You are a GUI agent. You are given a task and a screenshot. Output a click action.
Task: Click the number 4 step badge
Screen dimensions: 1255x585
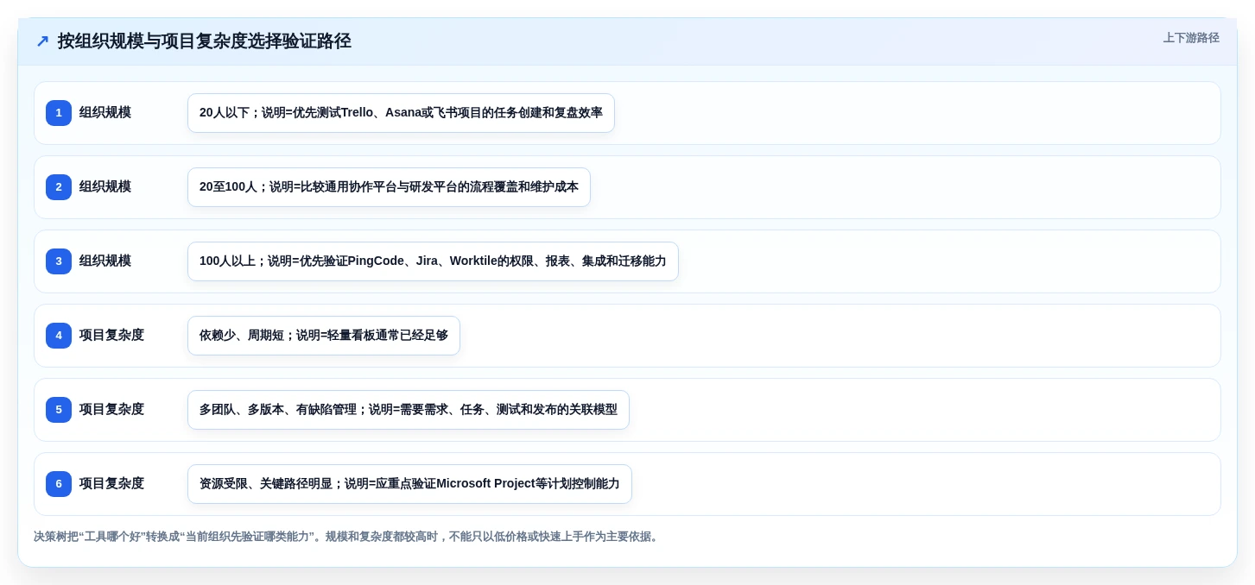[59, 336]
